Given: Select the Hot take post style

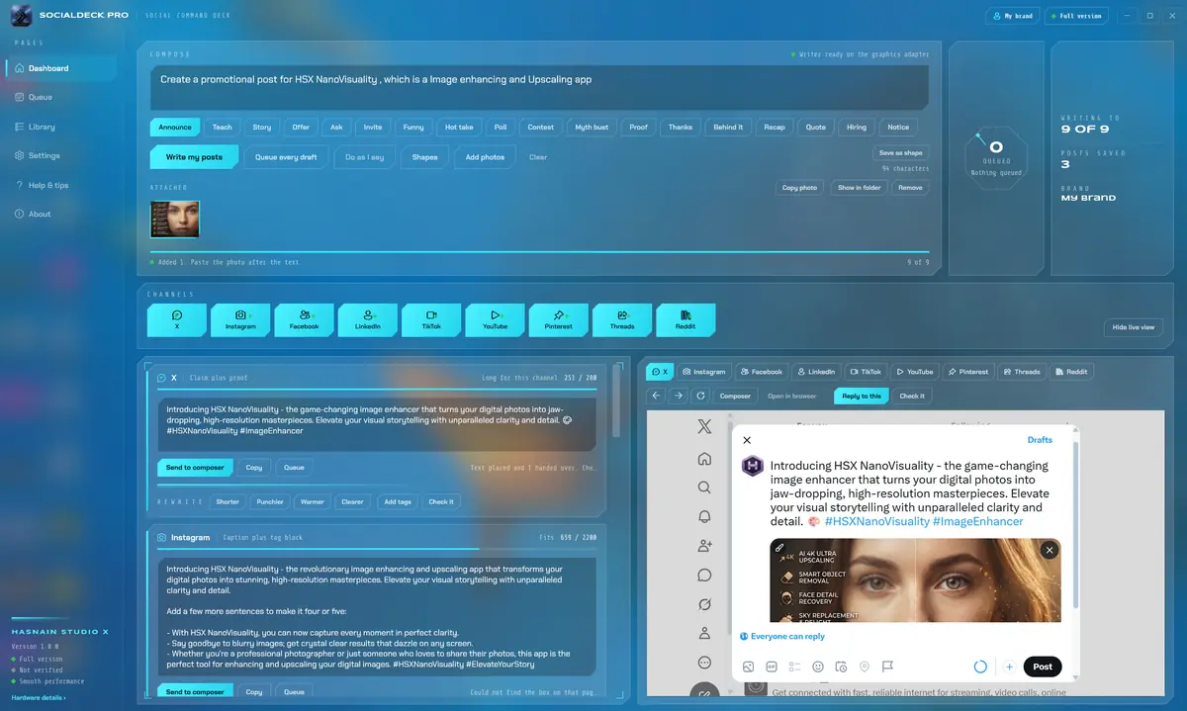Looking at the screenshot, I should (459, 127).
